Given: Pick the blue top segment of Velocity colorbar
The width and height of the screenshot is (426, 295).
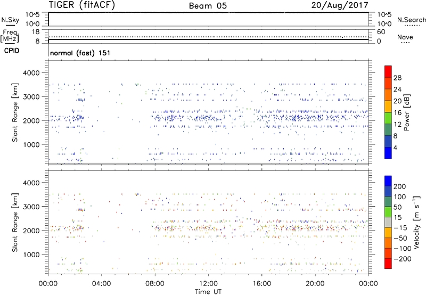Looking at the screenshot, I should coord(388,181).
